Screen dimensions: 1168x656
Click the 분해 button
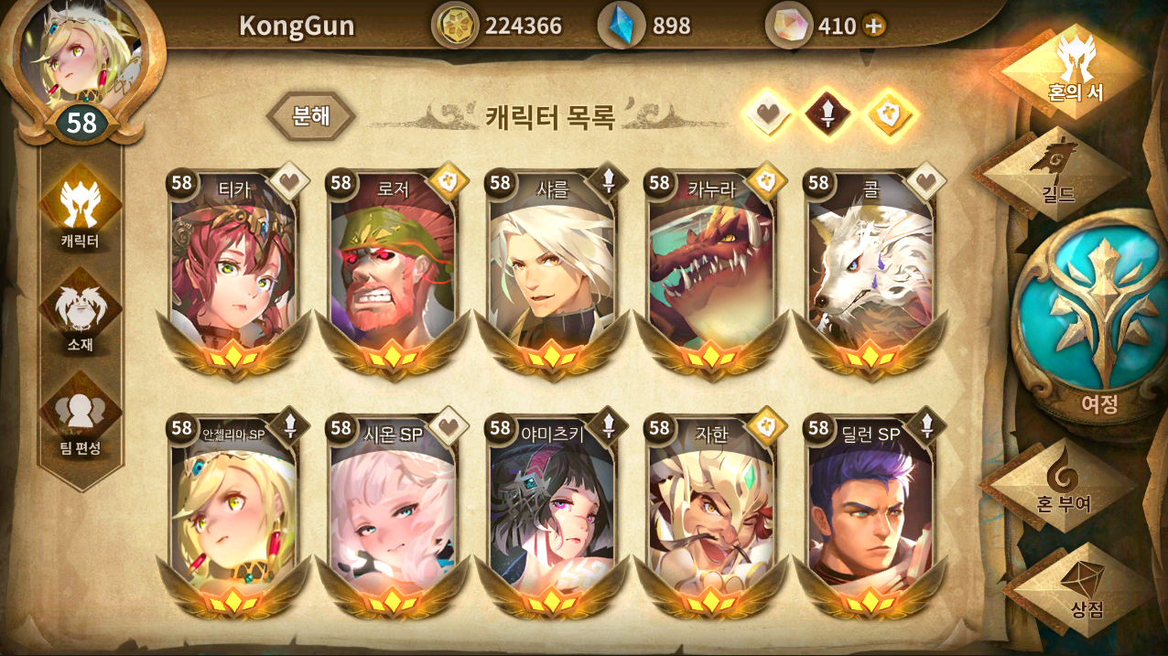(311, 117)
